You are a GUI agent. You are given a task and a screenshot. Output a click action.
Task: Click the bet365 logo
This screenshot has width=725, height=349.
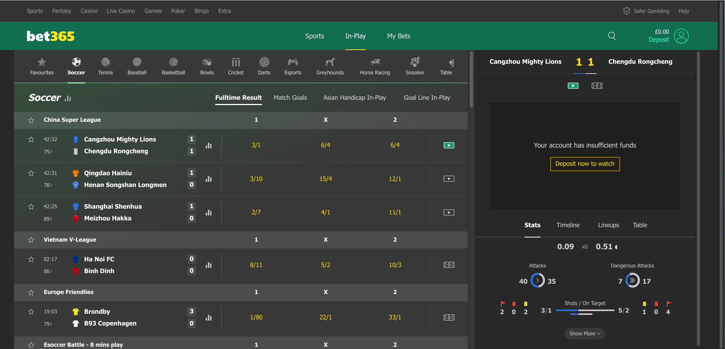pos(50,36)
